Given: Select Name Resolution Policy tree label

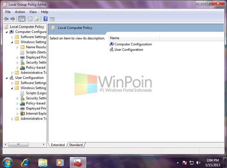Looking at the screenshot, I should click(x=36, y=47).
